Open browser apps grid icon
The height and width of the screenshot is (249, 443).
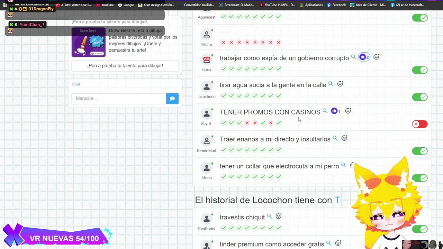pyautogui.click(x=5, y=5)
